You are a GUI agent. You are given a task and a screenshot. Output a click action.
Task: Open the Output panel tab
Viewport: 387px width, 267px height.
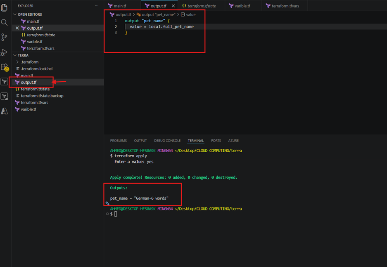coord(140,141)
